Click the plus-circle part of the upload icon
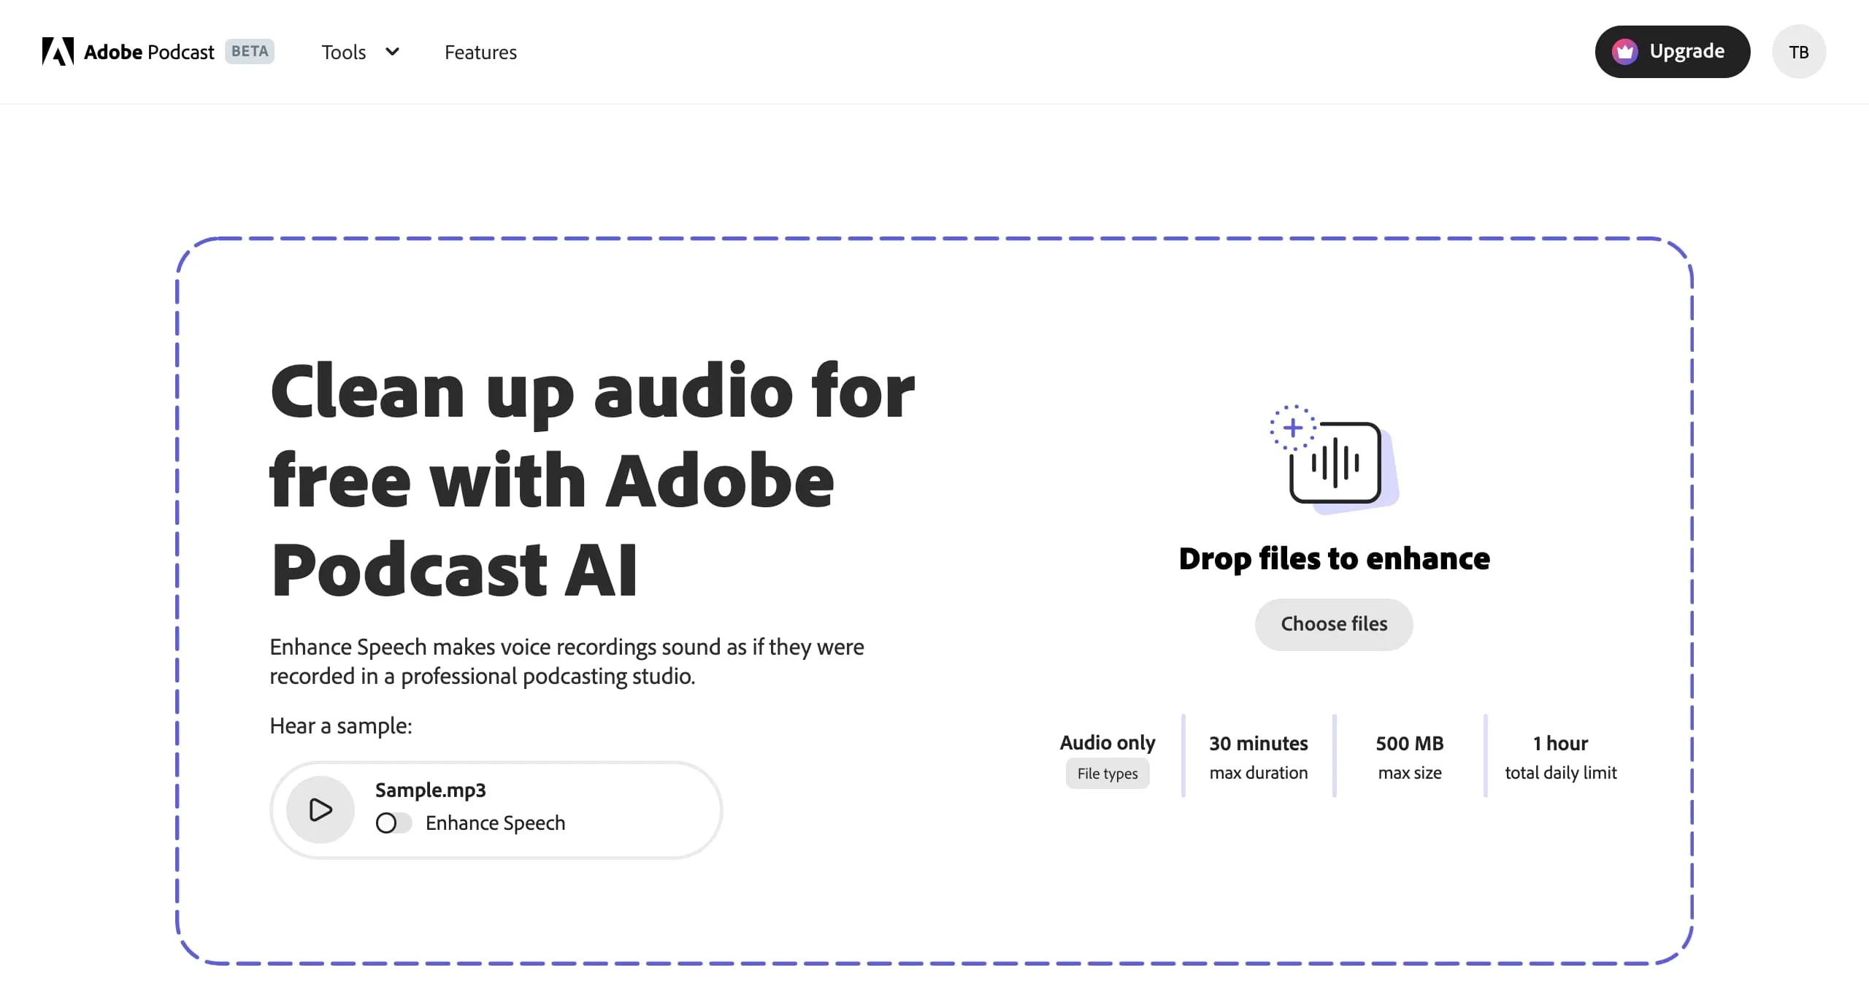Viewport: 1869px width, 997px height. point(1293,426)
